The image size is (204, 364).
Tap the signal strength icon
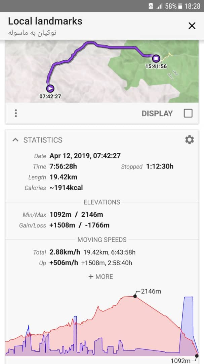(160, 6)
